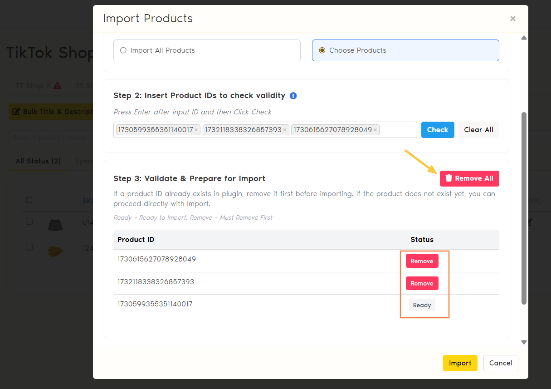Click Remove for product 1730615627078928049
This screenshot has width=551, height=389.
click(x=422, y=261)
